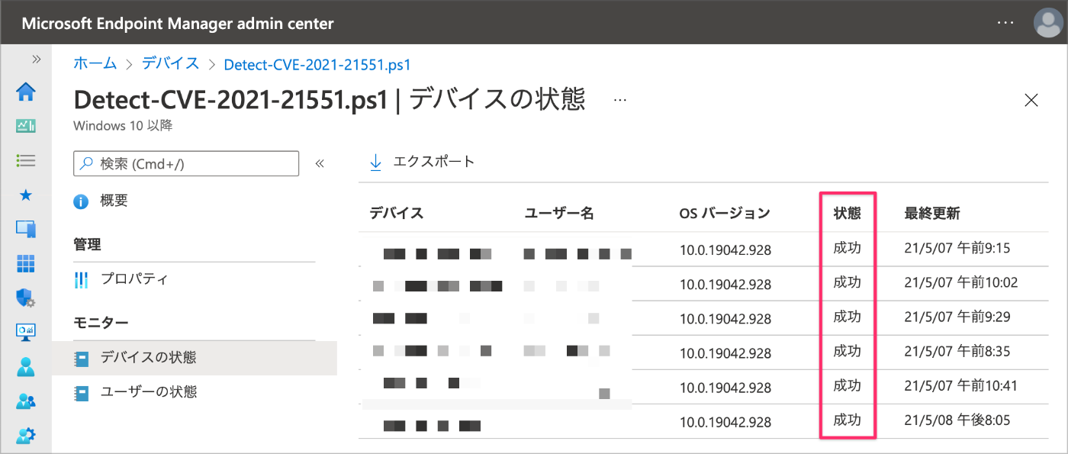Open the Dashboard chart icon
This screenshot has width=1068, height=454.
26,126
